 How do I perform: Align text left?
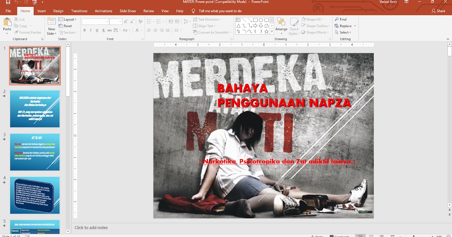pyautogui.click(x=149, y=30)
